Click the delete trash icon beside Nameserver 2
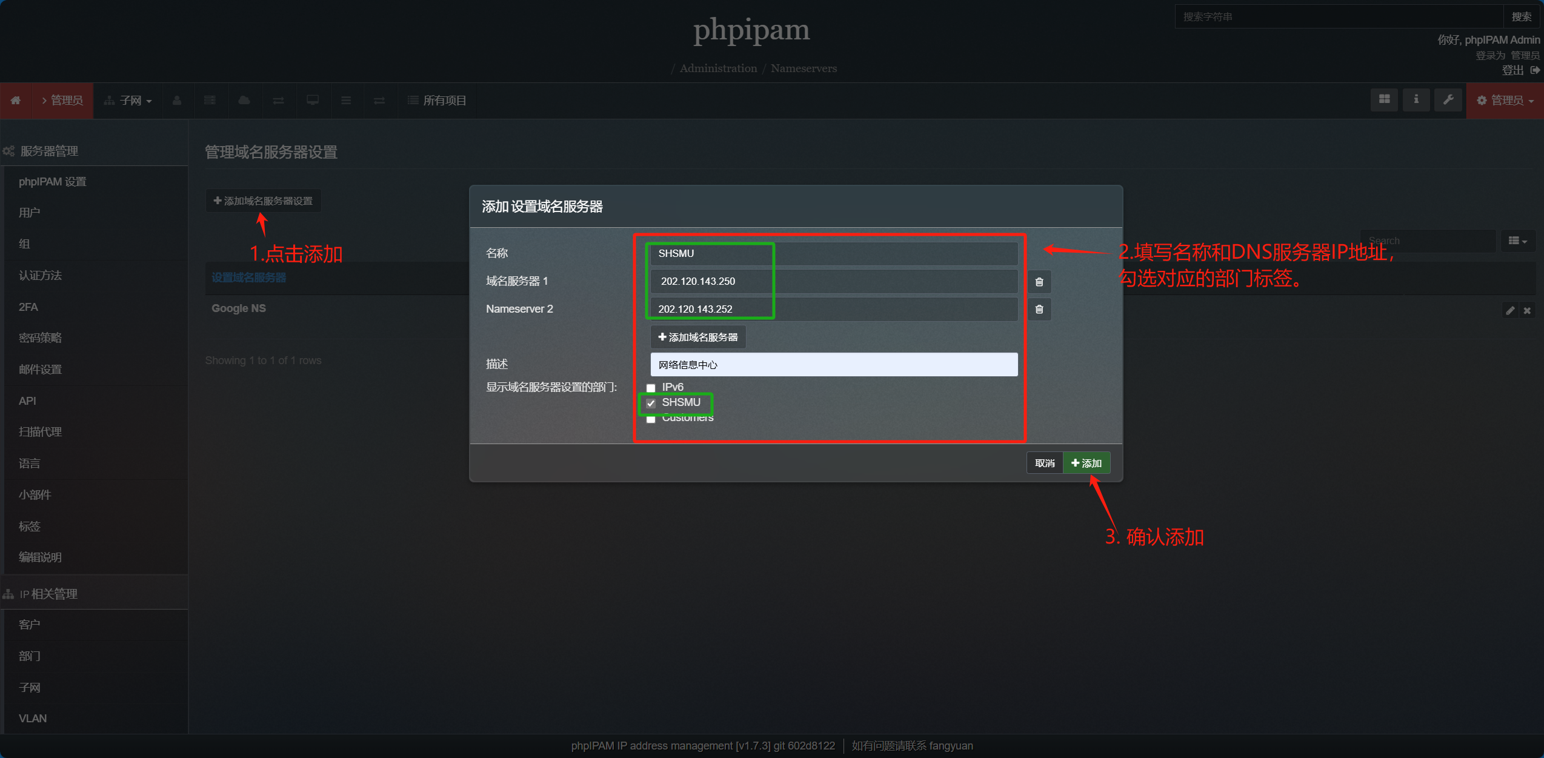This screenshot has height=758, width=1544. point(1039,309)
